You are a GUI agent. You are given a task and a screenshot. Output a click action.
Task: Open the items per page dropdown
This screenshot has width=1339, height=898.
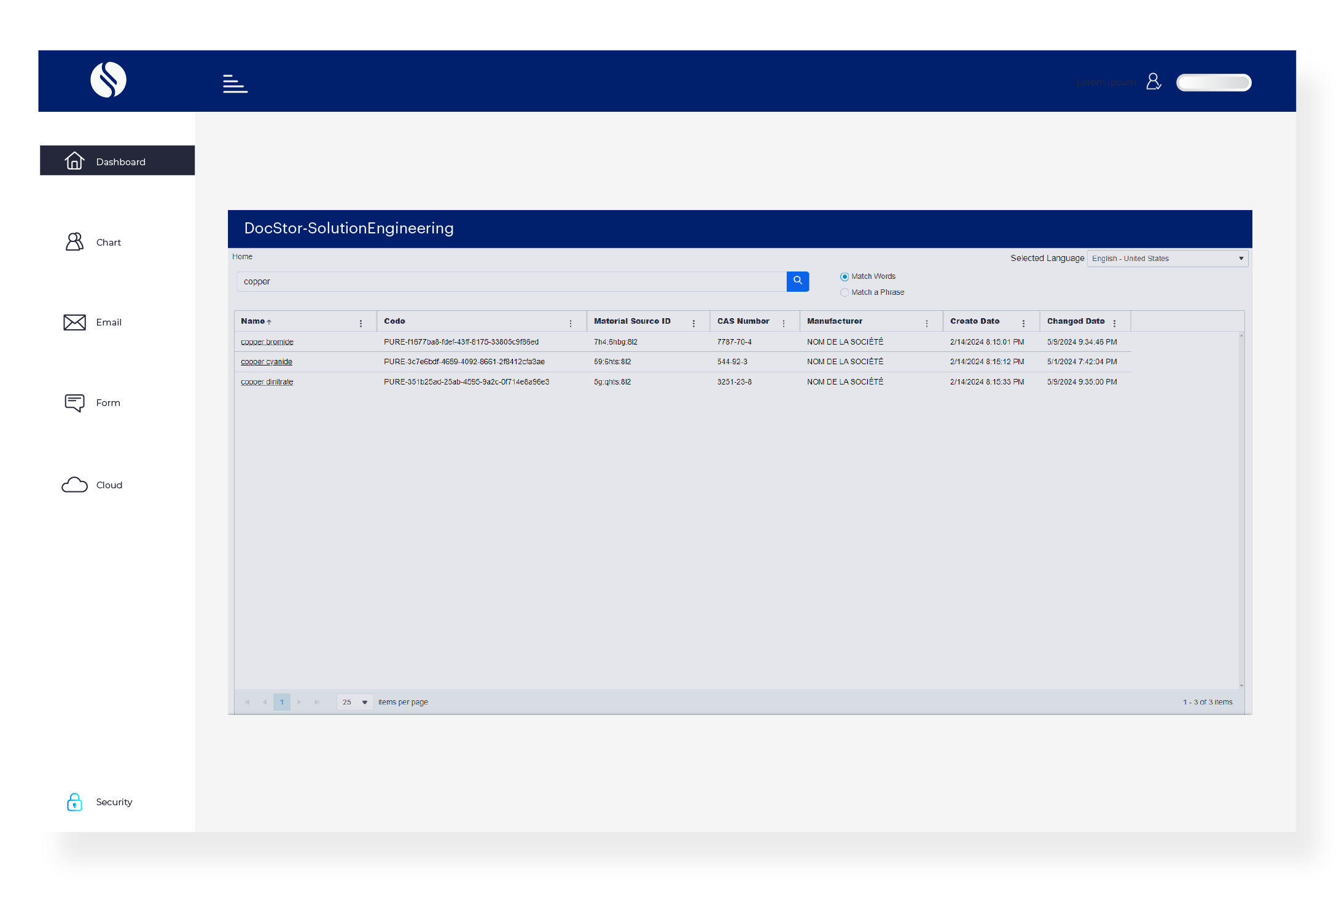[x=354, y=701]
